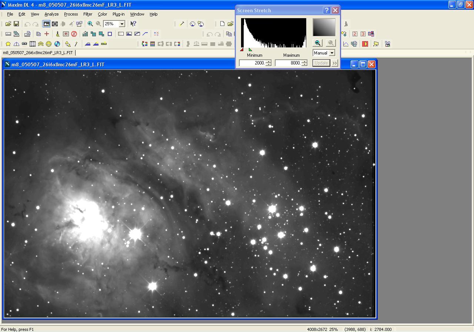
Task: Open the Analyze menu
Action: (x=51, y=14)
